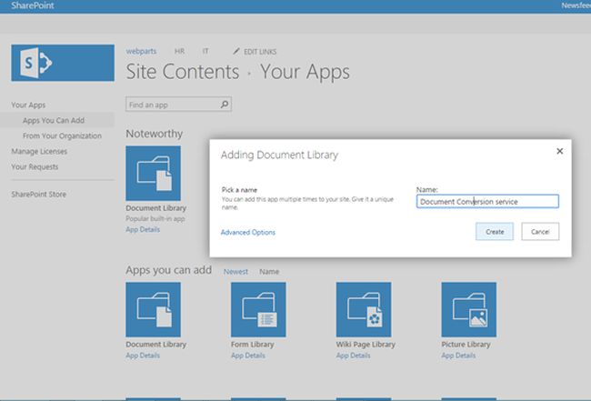Select the Picture Library tile icon
Viewport: 591px width, 401px height.
[468, 309]
